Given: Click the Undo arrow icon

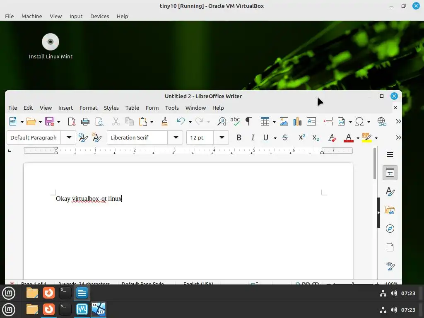Looking at the screenshot, I should pyautogui.click(x=181, y=121).
